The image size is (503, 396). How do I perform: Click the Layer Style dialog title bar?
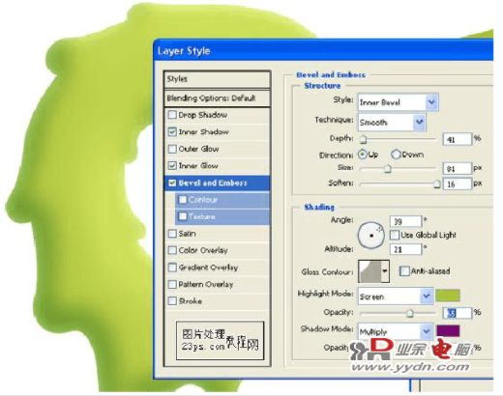click(324, 51)
